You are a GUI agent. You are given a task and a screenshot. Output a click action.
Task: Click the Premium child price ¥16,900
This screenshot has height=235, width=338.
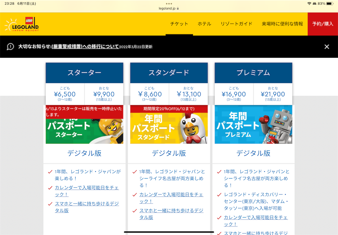coord(234,94)
